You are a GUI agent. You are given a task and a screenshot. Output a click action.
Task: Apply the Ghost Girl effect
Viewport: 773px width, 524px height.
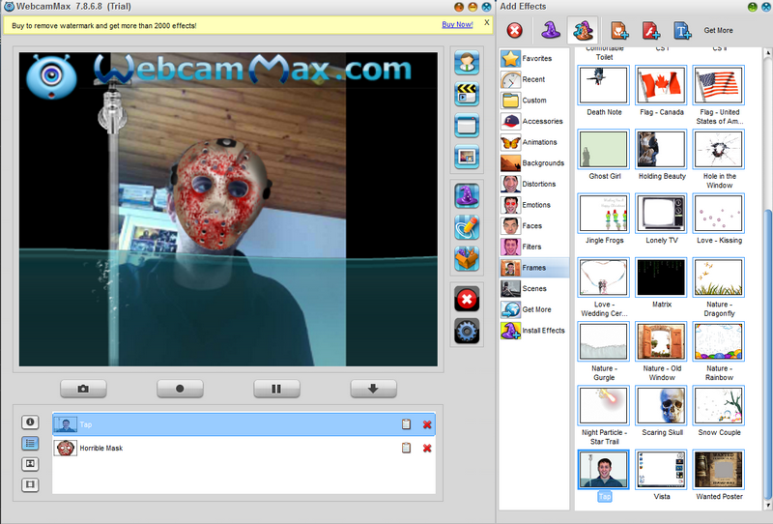604,149
